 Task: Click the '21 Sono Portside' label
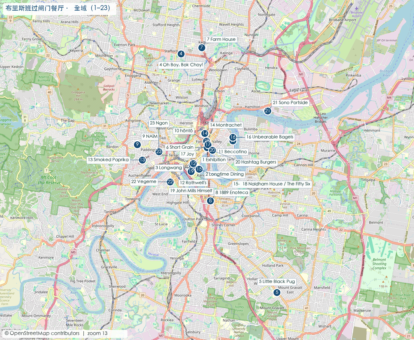pos(290,103)
